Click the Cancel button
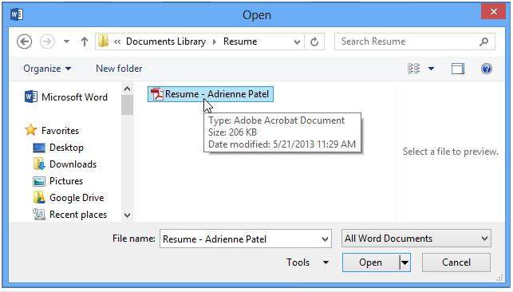The image size is (513, 292). click(x=456, y=262)
